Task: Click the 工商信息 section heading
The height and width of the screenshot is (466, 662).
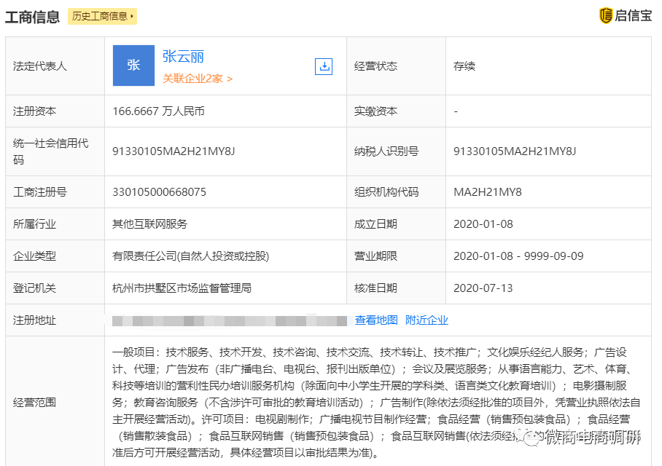Action: point(32,17)
